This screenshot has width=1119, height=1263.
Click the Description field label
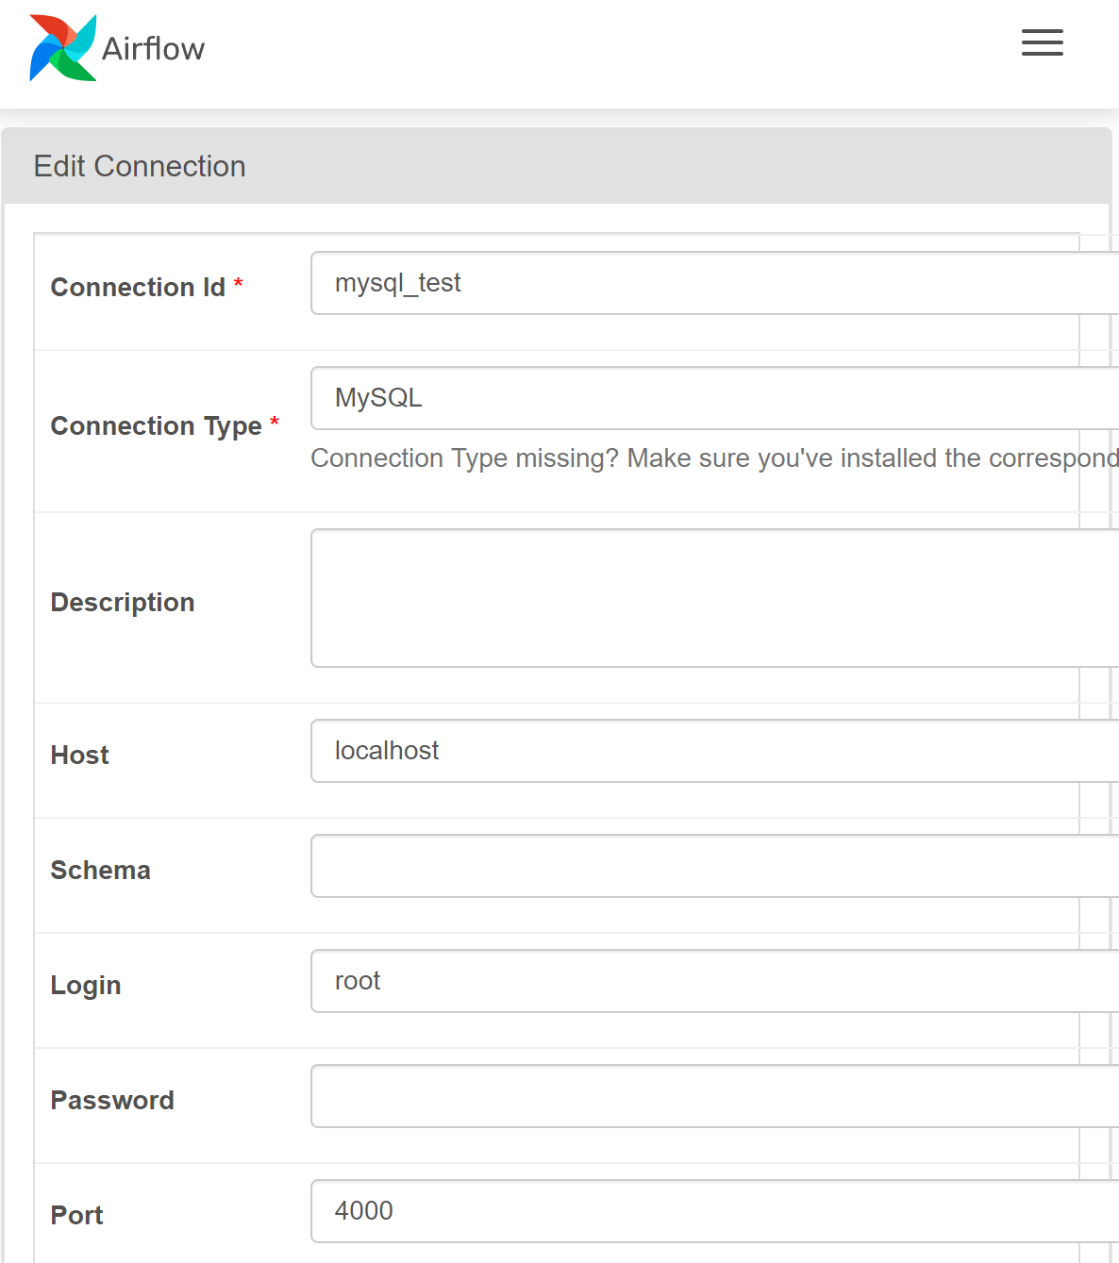point(123,602)
